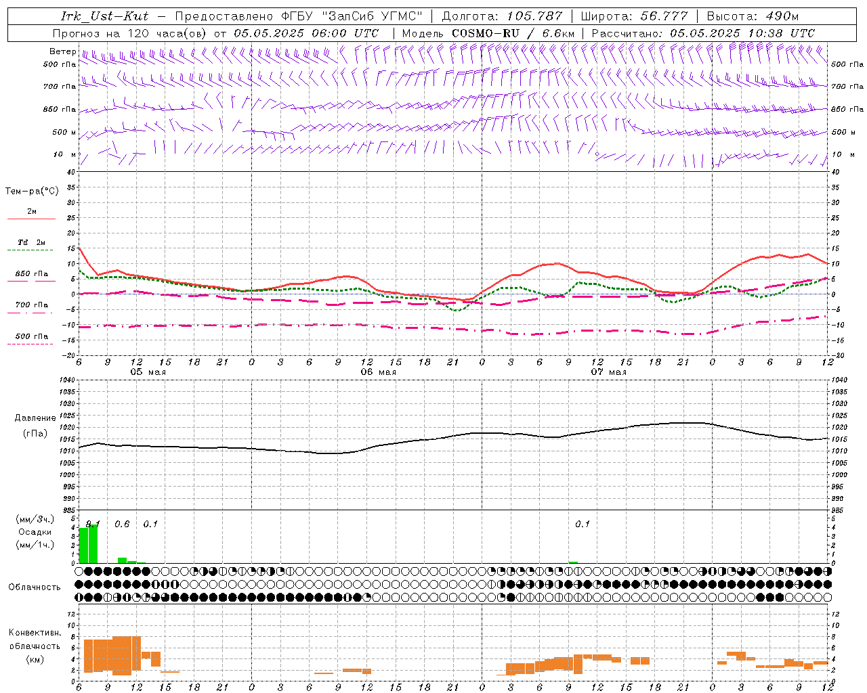Click the station name Irk_Ust-Kut in the header
Screen dimensions: 867x693
tap(104, 16)
